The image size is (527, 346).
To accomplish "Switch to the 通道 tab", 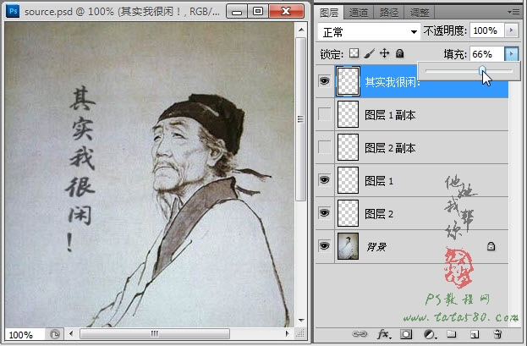I will pyautogui.click(x=359, y=13).
